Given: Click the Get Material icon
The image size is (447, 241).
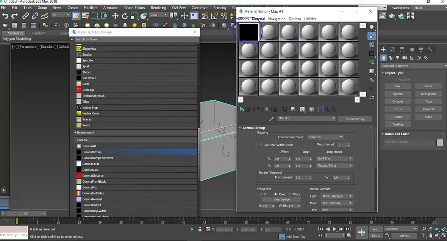Looking at the screenshot, I should (242, 110).
